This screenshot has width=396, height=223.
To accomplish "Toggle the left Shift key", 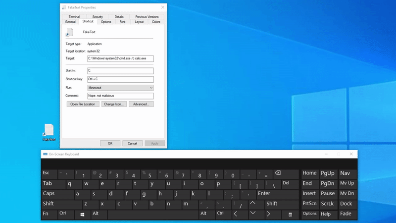I will point(62,204).
